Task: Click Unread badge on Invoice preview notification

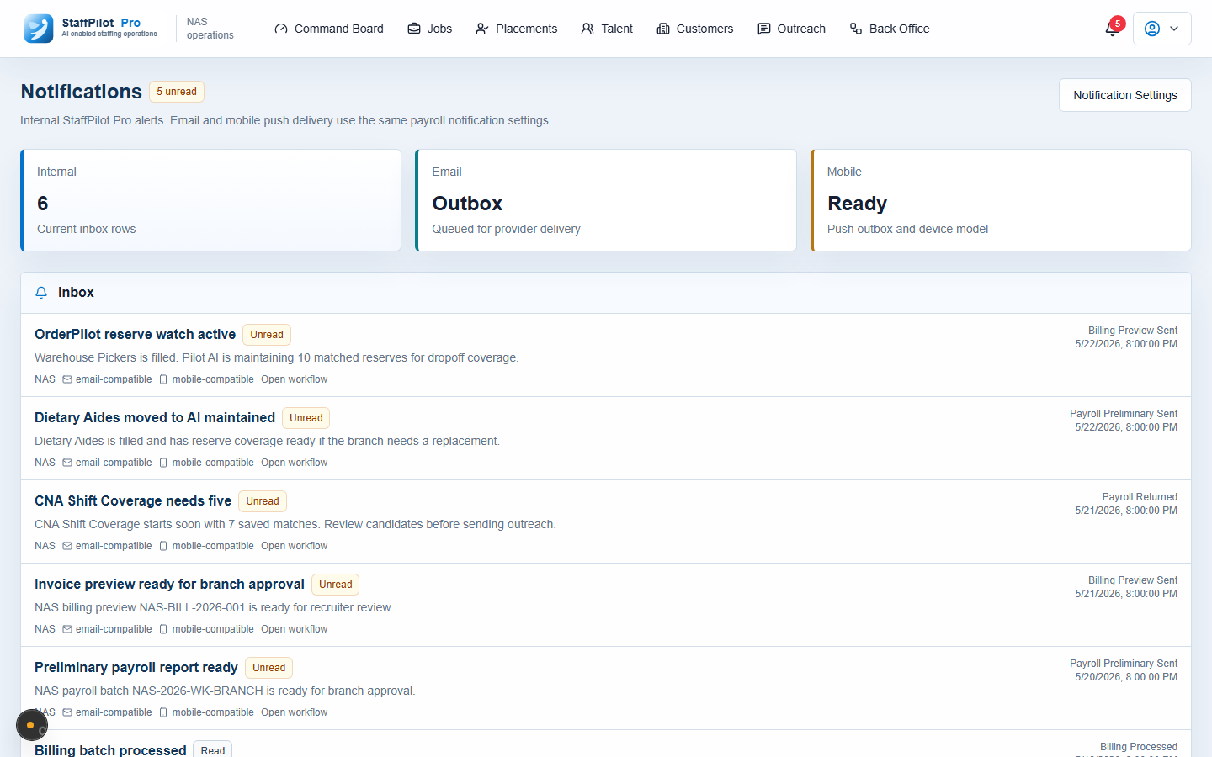Action: pyautogui.click(x=336, y=585)
